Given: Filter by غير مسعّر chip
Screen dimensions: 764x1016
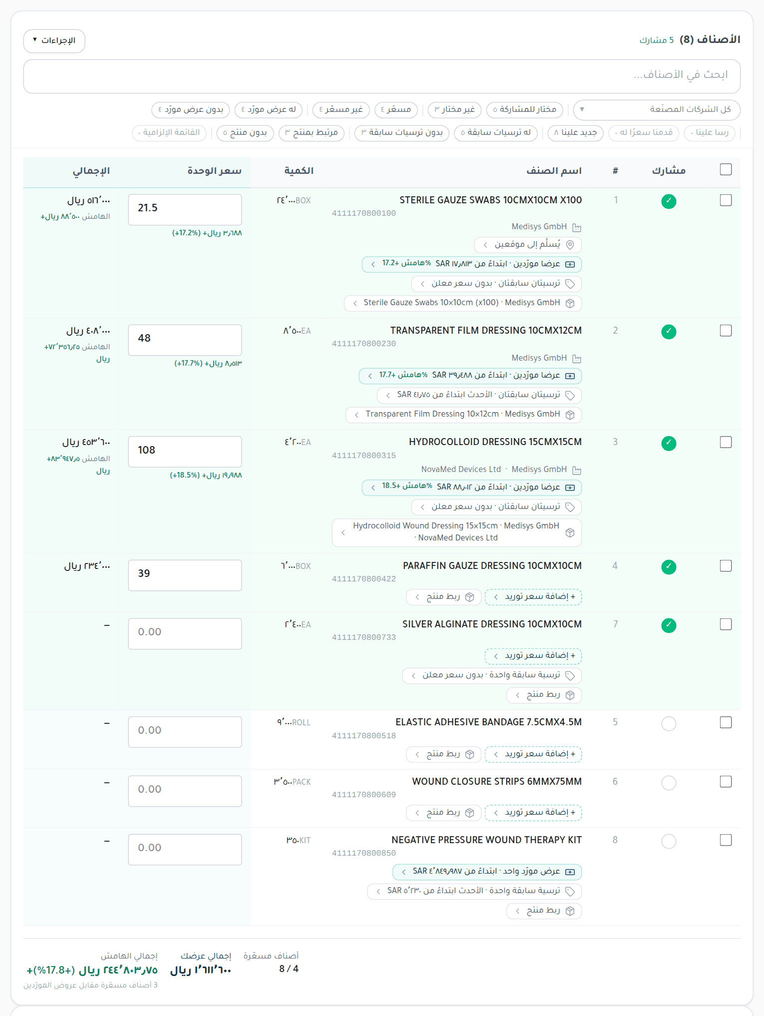Looking at the screenshot, I should [x=341, y=109].
